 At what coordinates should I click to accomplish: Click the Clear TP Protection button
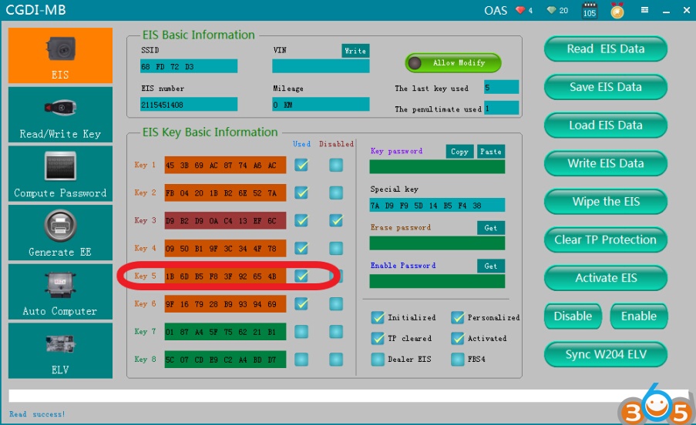click(606, 239)
